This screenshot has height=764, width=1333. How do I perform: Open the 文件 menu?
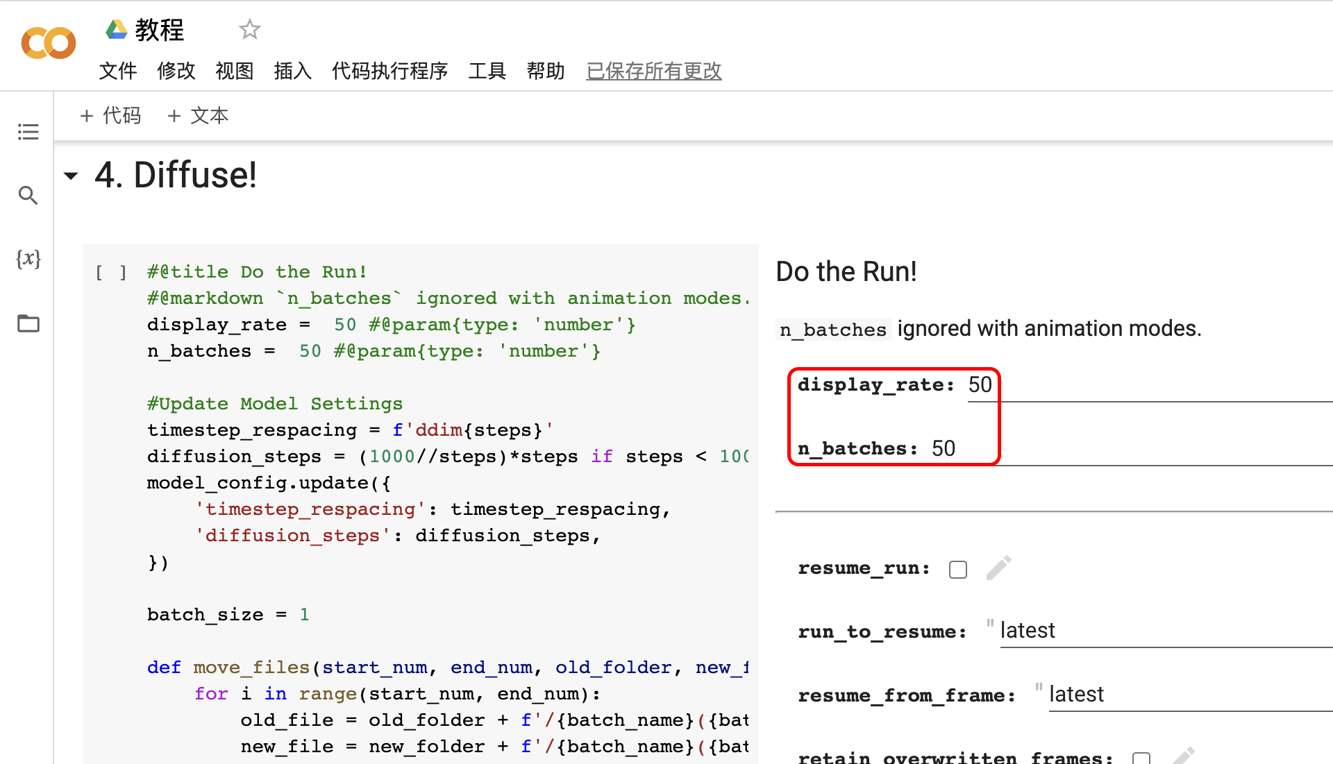(x=117, y=71)
